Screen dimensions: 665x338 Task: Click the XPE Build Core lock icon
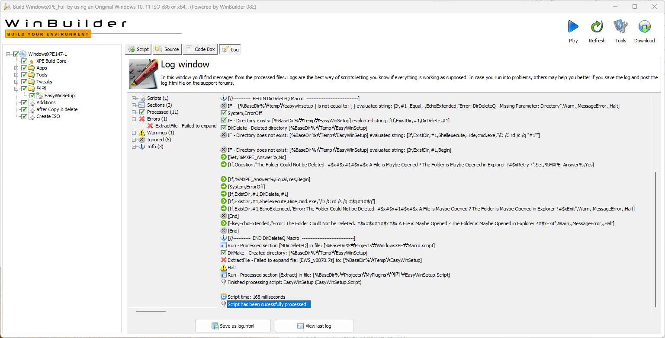coord(31,61)
